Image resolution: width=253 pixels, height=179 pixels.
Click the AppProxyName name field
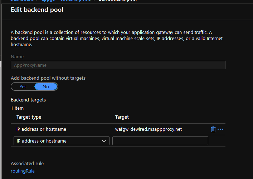[x=118, y=65]
